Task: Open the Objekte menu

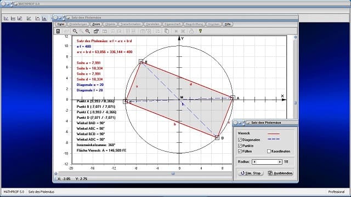Action: (110, 24)
